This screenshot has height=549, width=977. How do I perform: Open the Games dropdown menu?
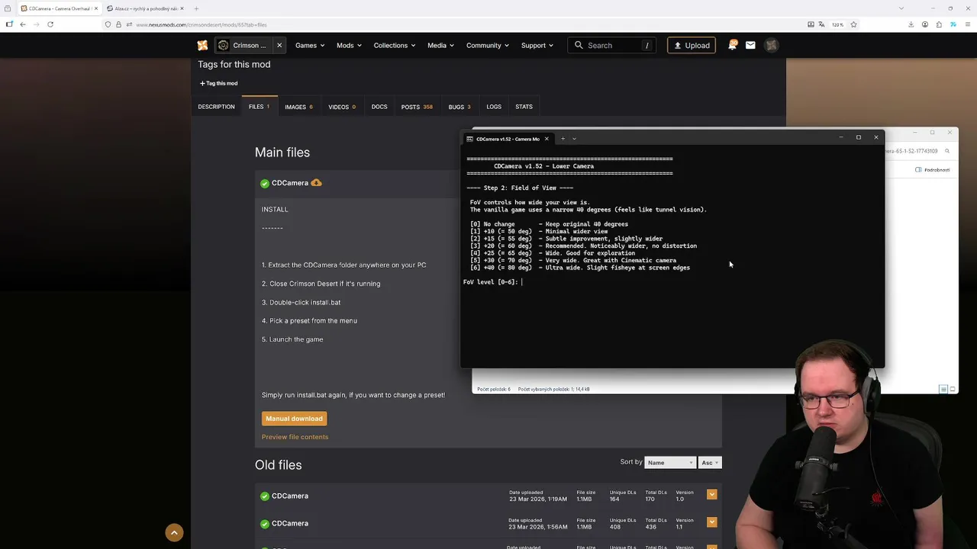pyautogui.click(x=310, y=45)
